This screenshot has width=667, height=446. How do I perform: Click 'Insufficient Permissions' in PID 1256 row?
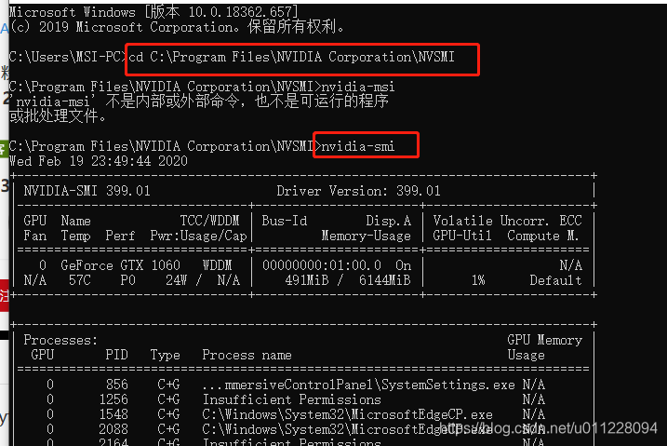click(291, 399)
